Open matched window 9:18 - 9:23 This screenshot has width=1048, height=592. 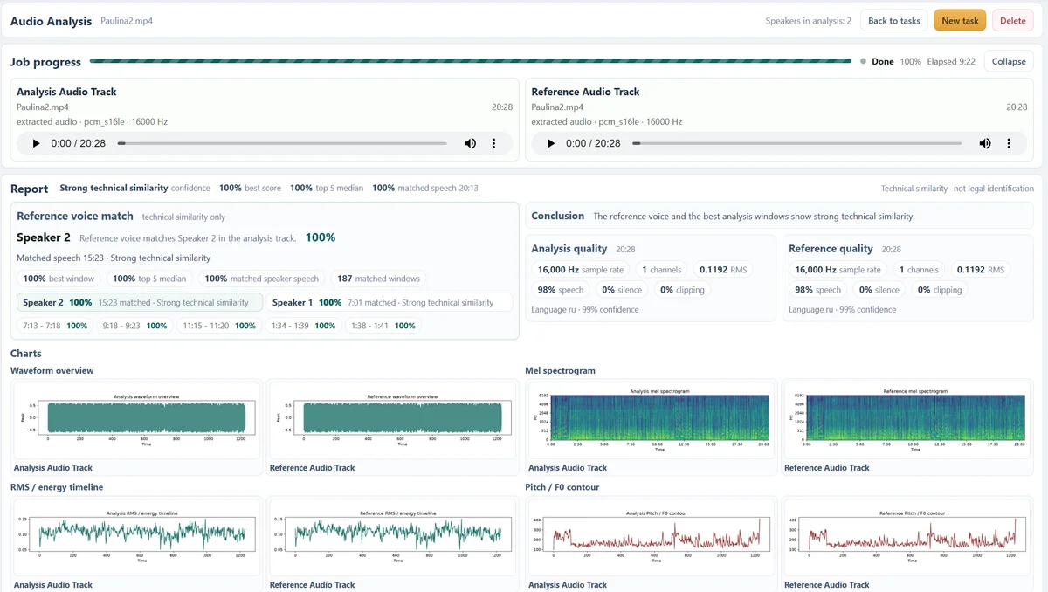[134, 326]
